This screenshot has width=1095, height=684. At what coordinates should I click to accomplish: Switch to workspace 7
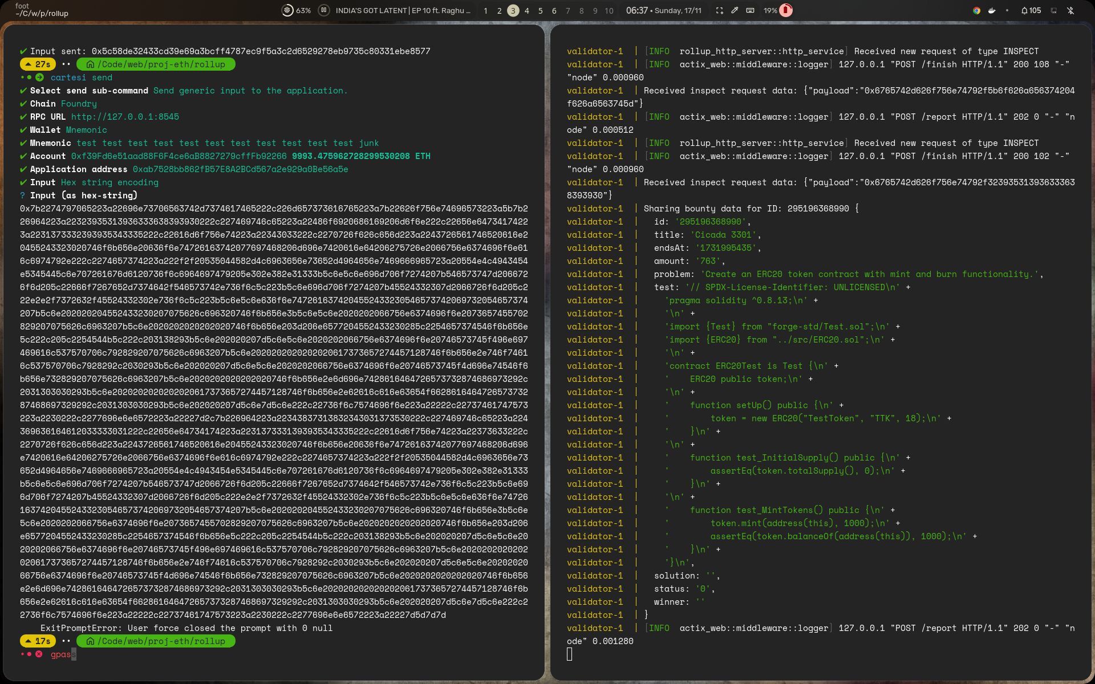(567, 10)
